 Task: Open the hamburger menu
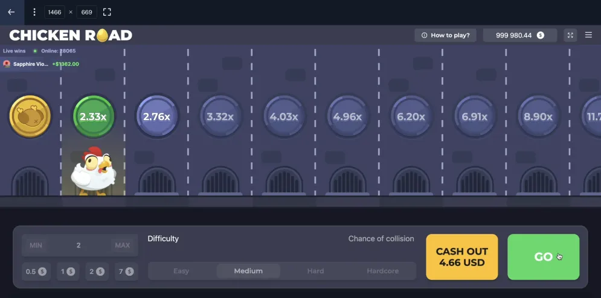pyautogui.click(x=589, y=36)
